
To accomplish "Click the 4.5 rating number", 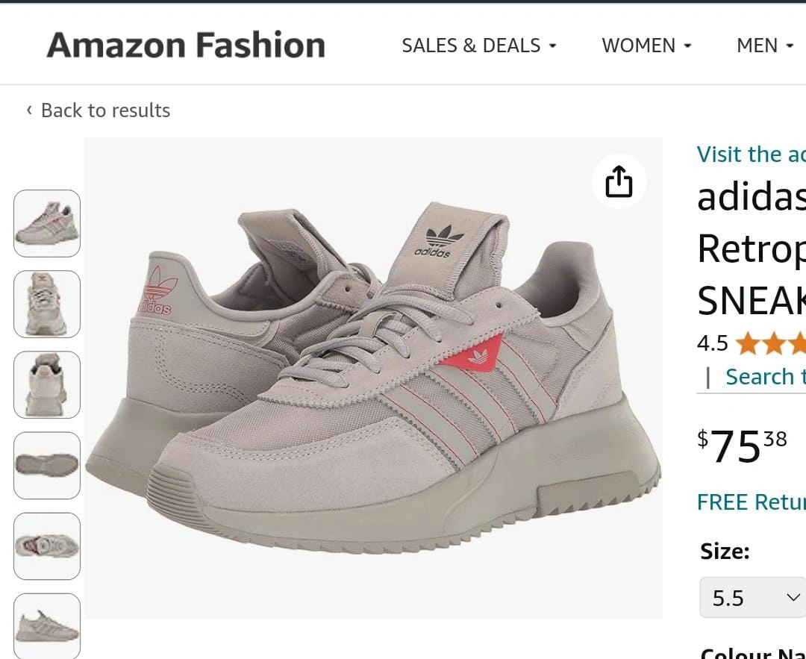I will [713, 343].
